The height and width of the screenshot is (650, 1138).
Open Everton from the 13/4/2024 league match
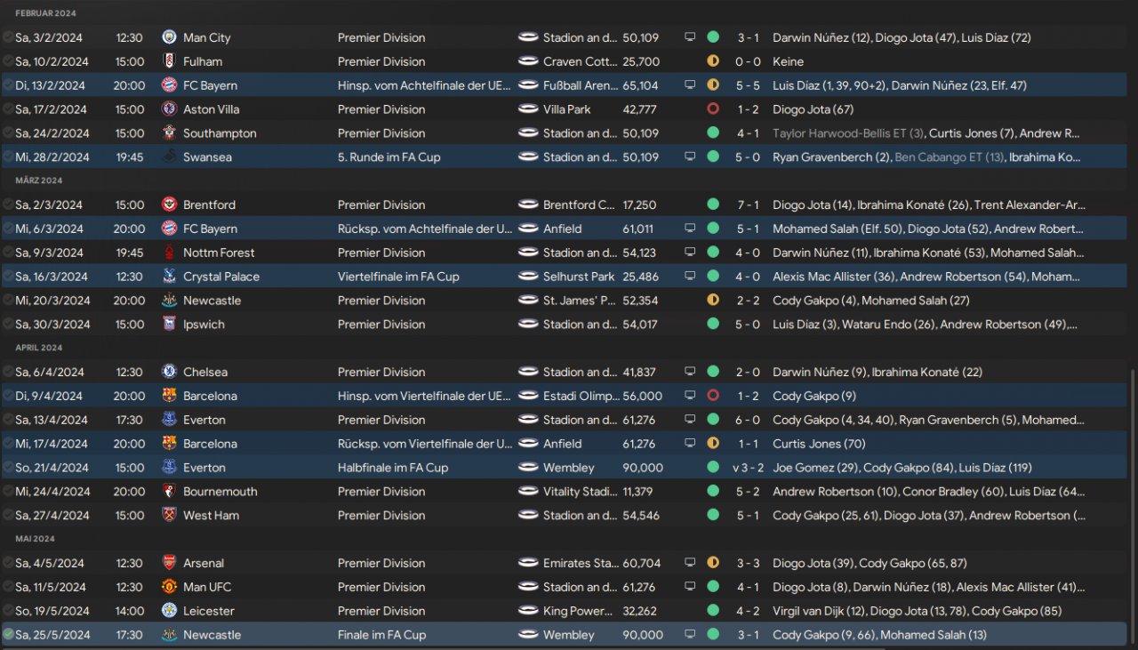(x=204, y=420)
